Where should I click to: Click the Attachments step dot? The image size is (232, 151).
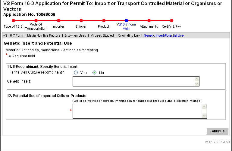click(x=149, y=21)
